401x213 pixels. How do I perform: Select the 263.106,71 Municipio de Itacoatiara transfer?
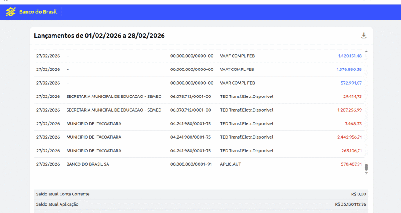(x=199, y=151)
